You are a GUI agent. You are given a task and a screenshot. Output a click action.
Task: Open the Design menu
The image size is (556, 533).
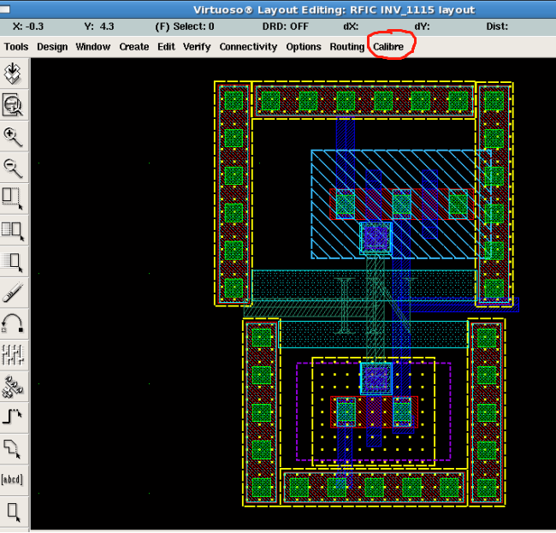point(52,47)
